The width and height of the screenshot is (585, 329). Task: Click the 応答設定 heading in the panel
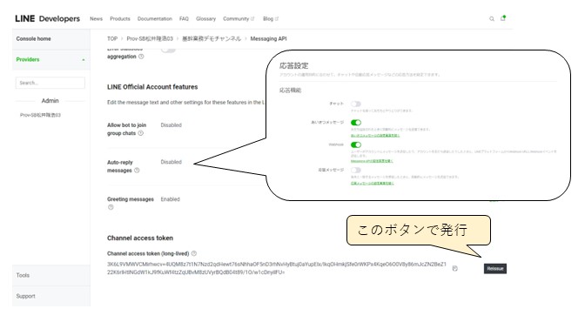click(294, 65)
